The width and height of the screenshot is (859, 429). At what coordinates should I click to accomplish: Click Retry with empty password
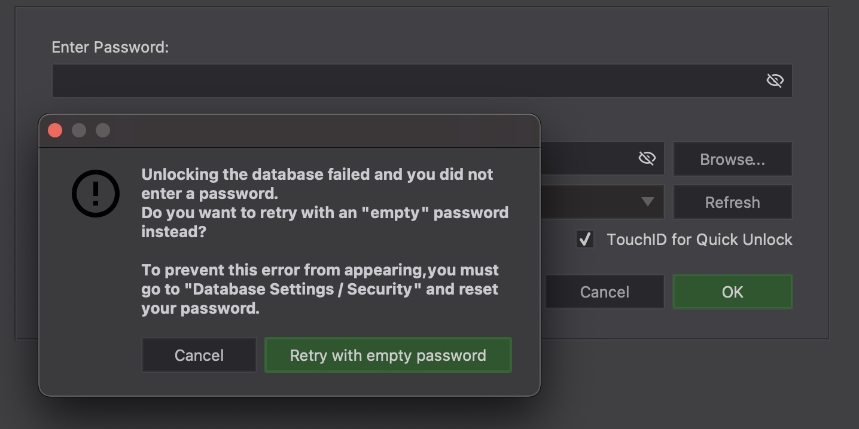pyautogui.click(x=388, y=355)
